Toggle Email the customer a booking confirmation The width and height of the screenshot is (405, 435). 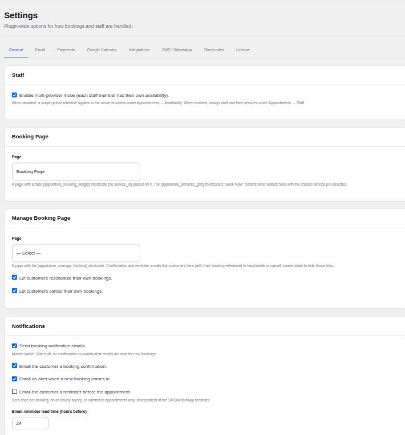(x=14, y=366)
